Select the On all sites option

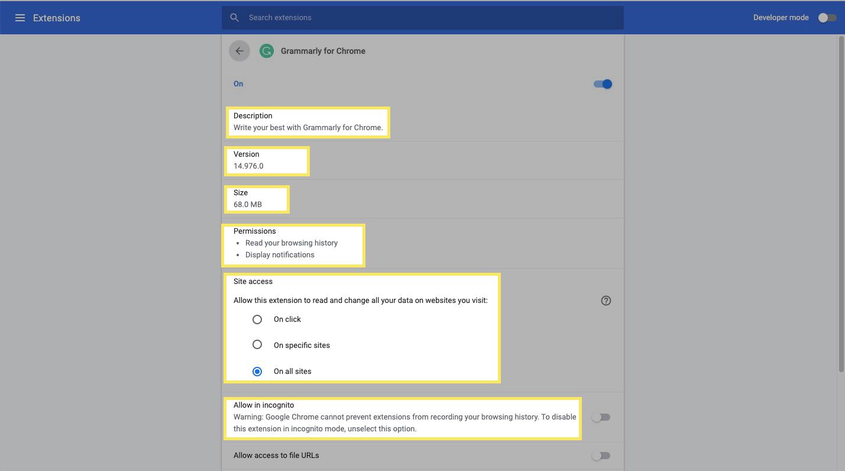[x=257, y=372]
